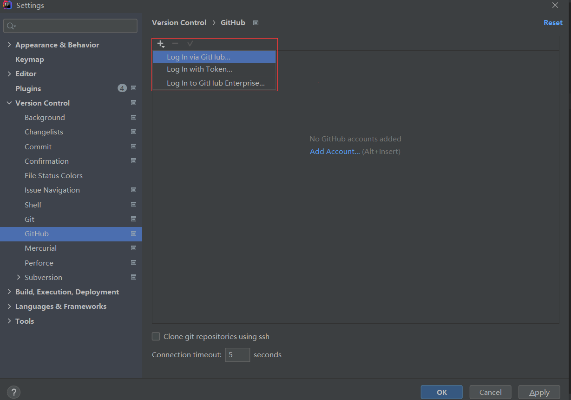Select the Git settings item
The image size is (571, 400).
[29, 219]
